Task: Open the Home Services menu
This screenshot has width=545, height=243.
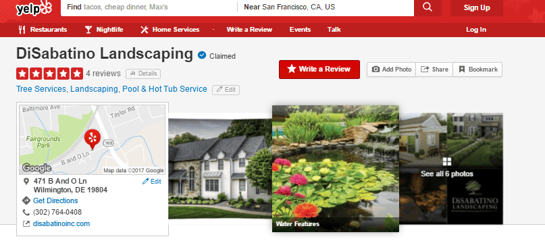Action: (x=170, y=30)
